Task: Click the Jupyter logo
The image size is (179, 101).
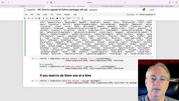Action: [x=30, y=10]
